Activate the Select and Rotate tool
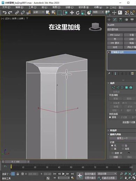 click(78, 13)
